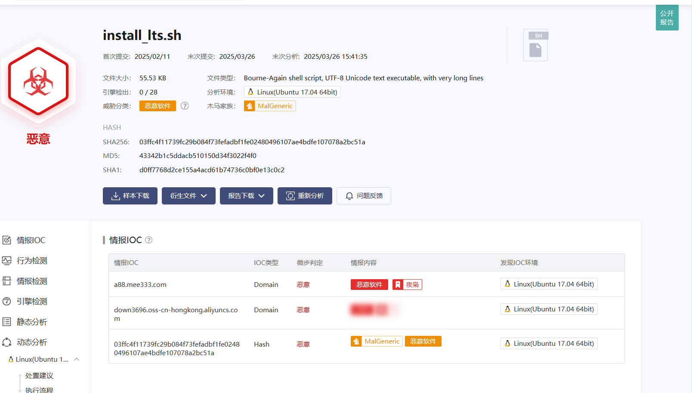Open the 报告下载 dropdown

246,196
